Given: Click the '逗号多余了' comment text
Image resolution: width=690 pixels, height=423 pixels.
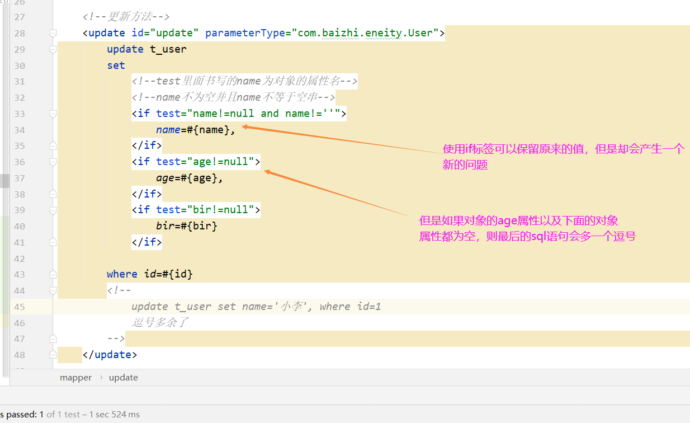Looking at the screenshot, I should (160, 323).
